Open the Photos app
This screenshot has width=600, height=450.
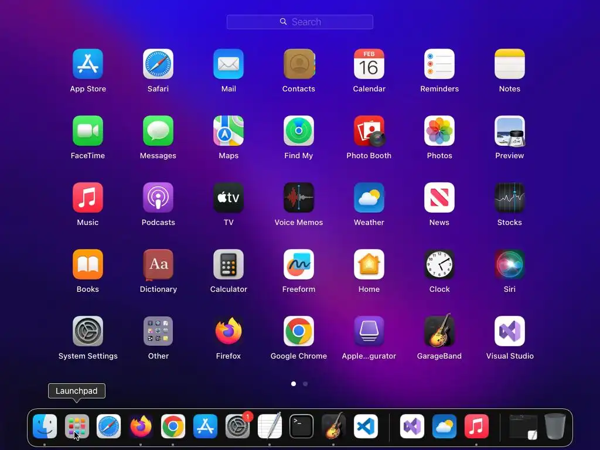tap(439, 131)
